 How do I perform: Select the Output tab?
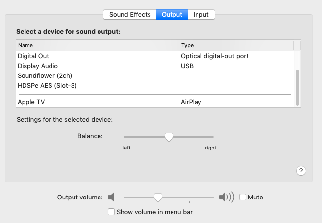(x=172, y=14)
